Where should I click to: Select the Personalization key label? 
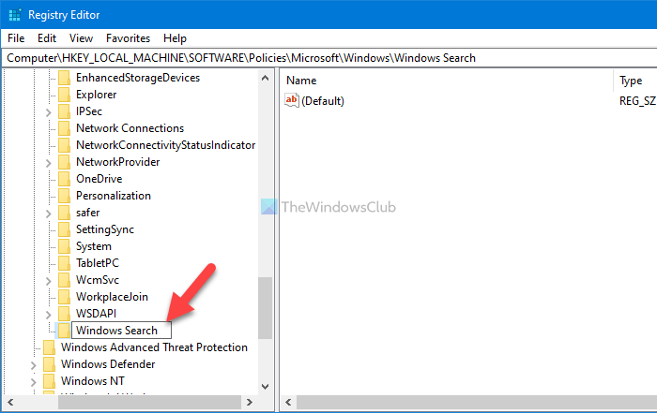(114, 196)
